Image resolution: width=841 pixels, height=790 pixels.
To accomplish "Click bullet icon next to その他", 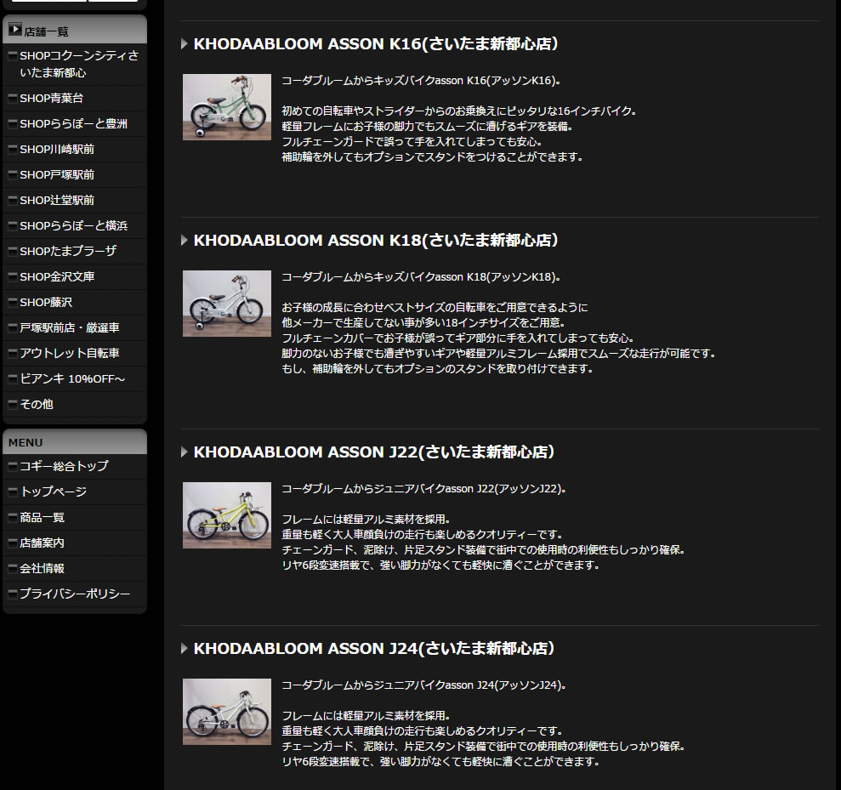I will (13, 405).
